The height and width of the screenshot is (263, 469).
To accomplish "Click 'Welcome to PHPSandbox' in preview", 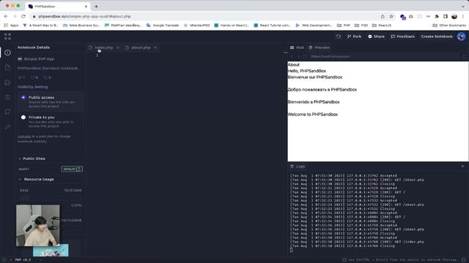I will pyautogui.click(x=313, y=115).
